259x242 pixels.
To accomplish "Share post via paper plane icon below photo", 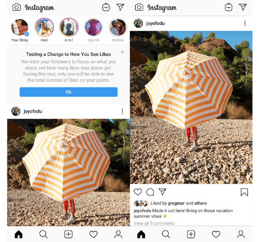I will coord(162,192).
